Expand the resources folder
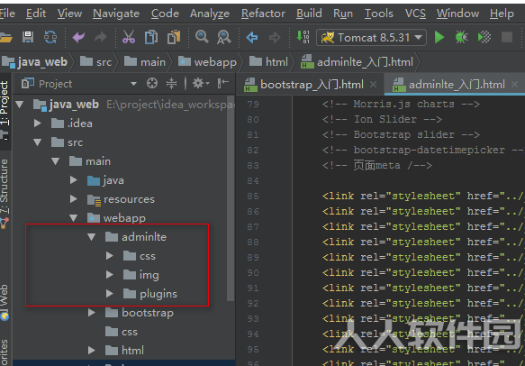 [x=74, y=199]
